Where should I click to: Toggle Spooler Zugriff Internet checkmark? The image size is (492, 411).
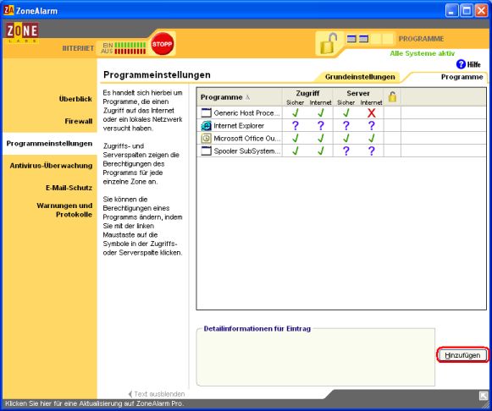click(x=321, y=151)
